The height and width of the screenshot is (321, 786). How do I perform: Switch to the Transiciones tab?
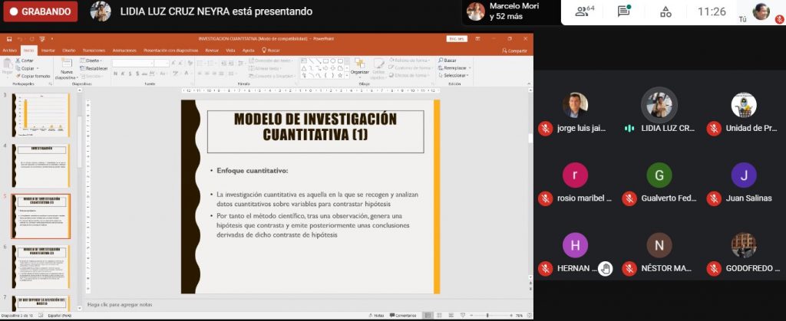pyautogui.click(x=94, y=51)
